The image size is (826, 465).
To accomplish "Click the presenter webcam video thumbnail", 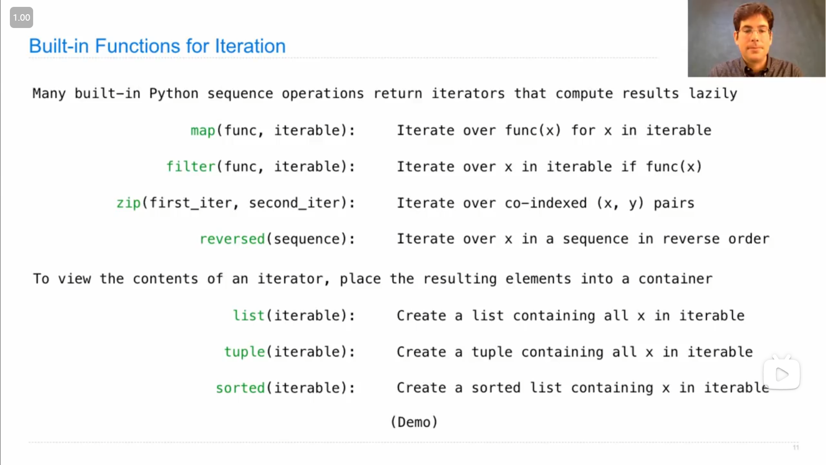I will coord(756,39).
